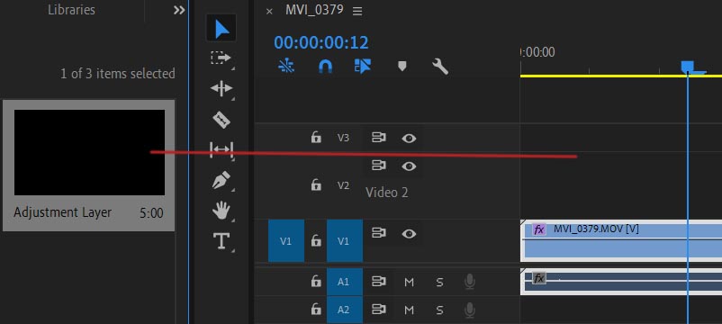722x324 pixels.
Task: Click the 00:00:00:12 playhead timecode
Action: tap(321, 43)
